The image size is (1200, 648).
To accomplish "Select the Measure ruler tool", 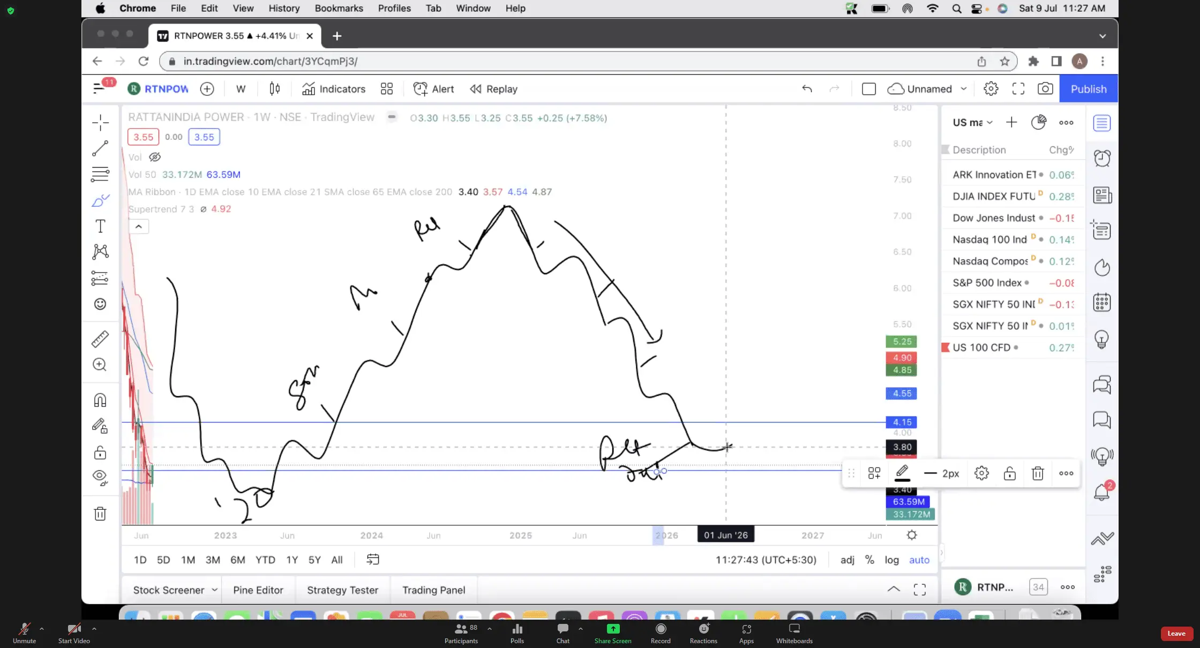I will coord(100,339).
